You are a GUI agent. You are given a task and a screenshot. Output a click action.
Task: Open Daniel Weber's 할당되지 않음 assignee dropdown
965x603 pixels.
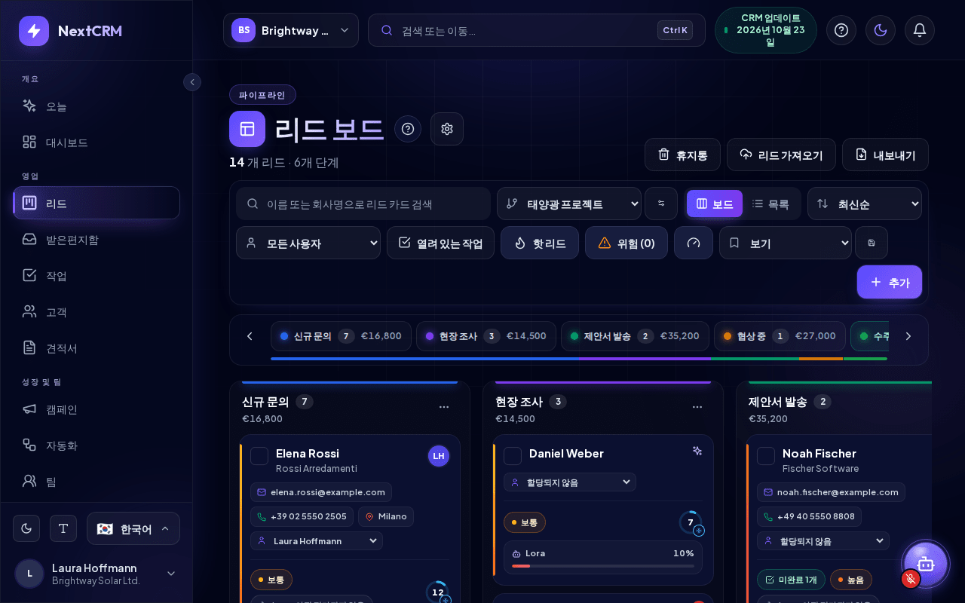[x=570, y=482]
